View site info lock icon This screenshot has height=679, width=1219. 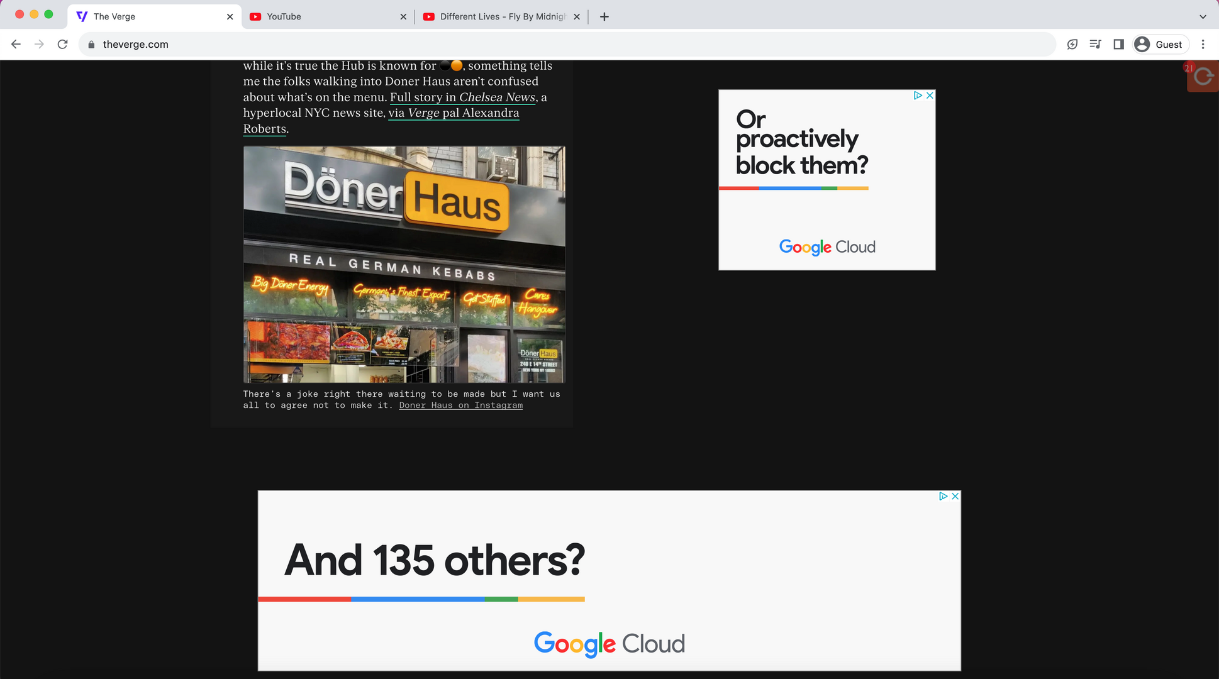[92, 44]
